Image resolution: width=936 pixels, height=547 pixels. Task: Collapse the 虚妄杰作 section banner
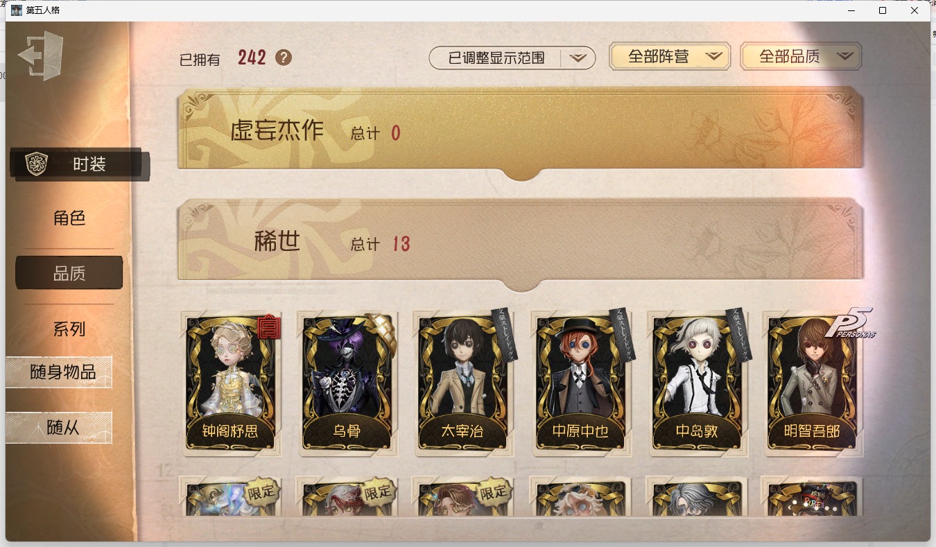coord(521,131)
